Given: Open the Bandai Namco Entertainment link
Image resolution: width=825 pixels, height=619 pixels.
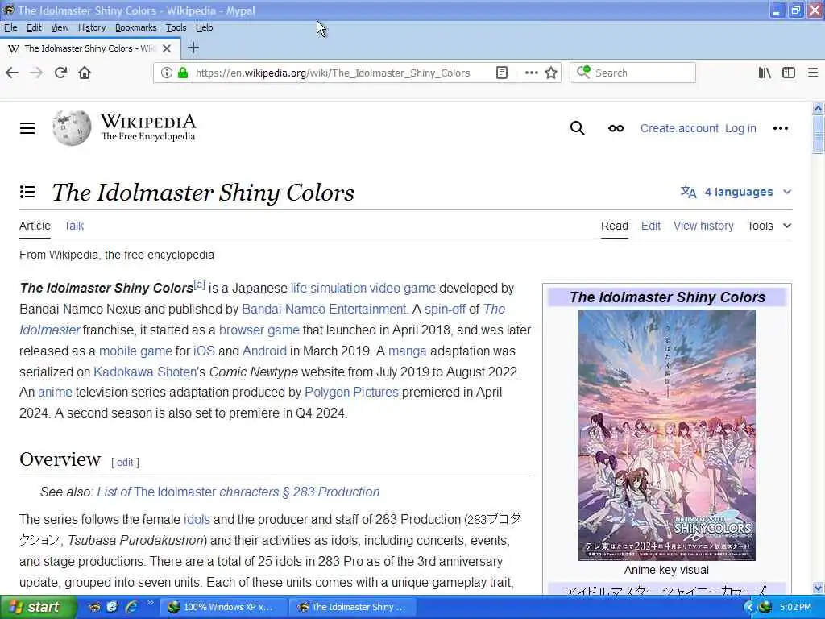Looking at the screenshot, I should click(x=325, y=309).
